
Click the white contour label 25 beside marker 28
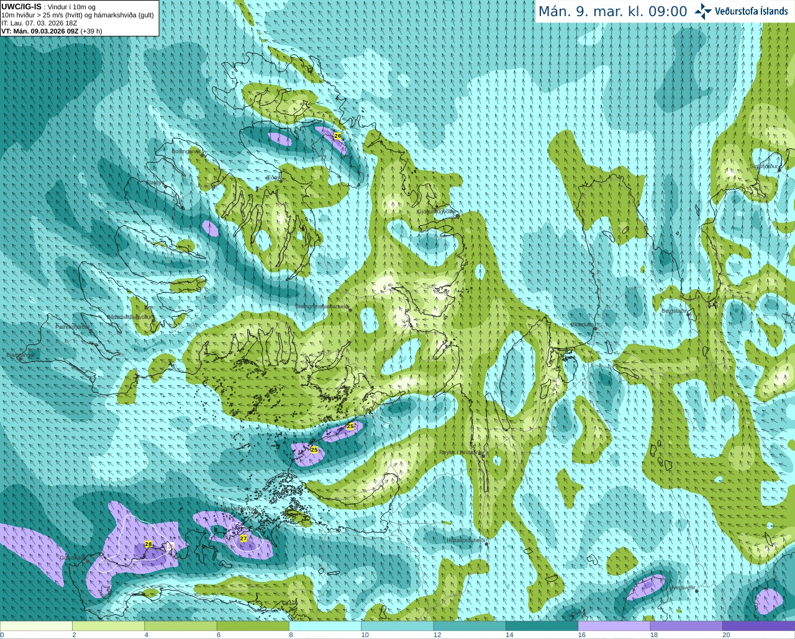[171, 545]
